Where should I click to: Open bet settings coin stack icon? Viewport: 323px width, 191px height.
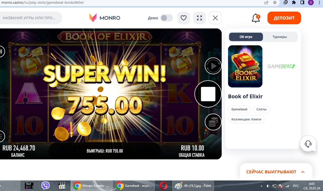pyautogui.click(x=213, y=122)
